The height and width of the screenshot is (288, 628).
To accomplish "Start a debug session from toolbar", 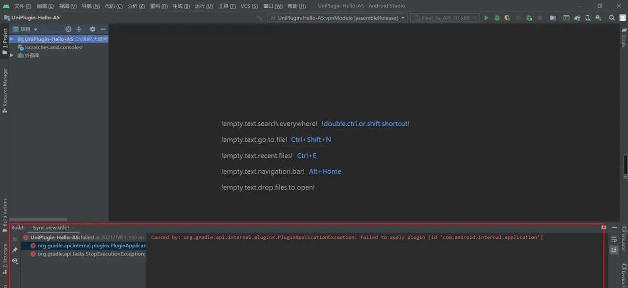I will click(x=497, y=18).
